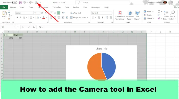179x99 pixels.
Task: Click Fill Color paint bucket swatch
Action: click(x=38, y=18)
